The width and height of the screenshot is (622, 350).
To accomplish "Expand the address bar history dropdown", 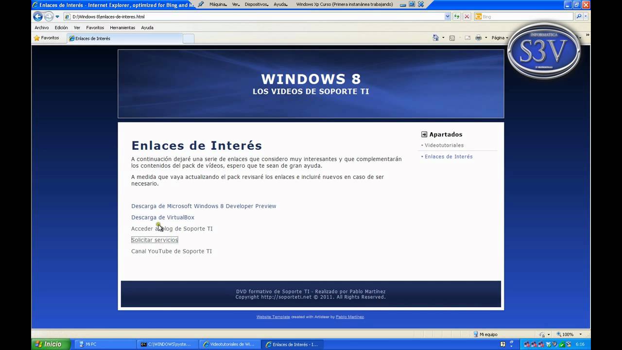I will 448,17.
